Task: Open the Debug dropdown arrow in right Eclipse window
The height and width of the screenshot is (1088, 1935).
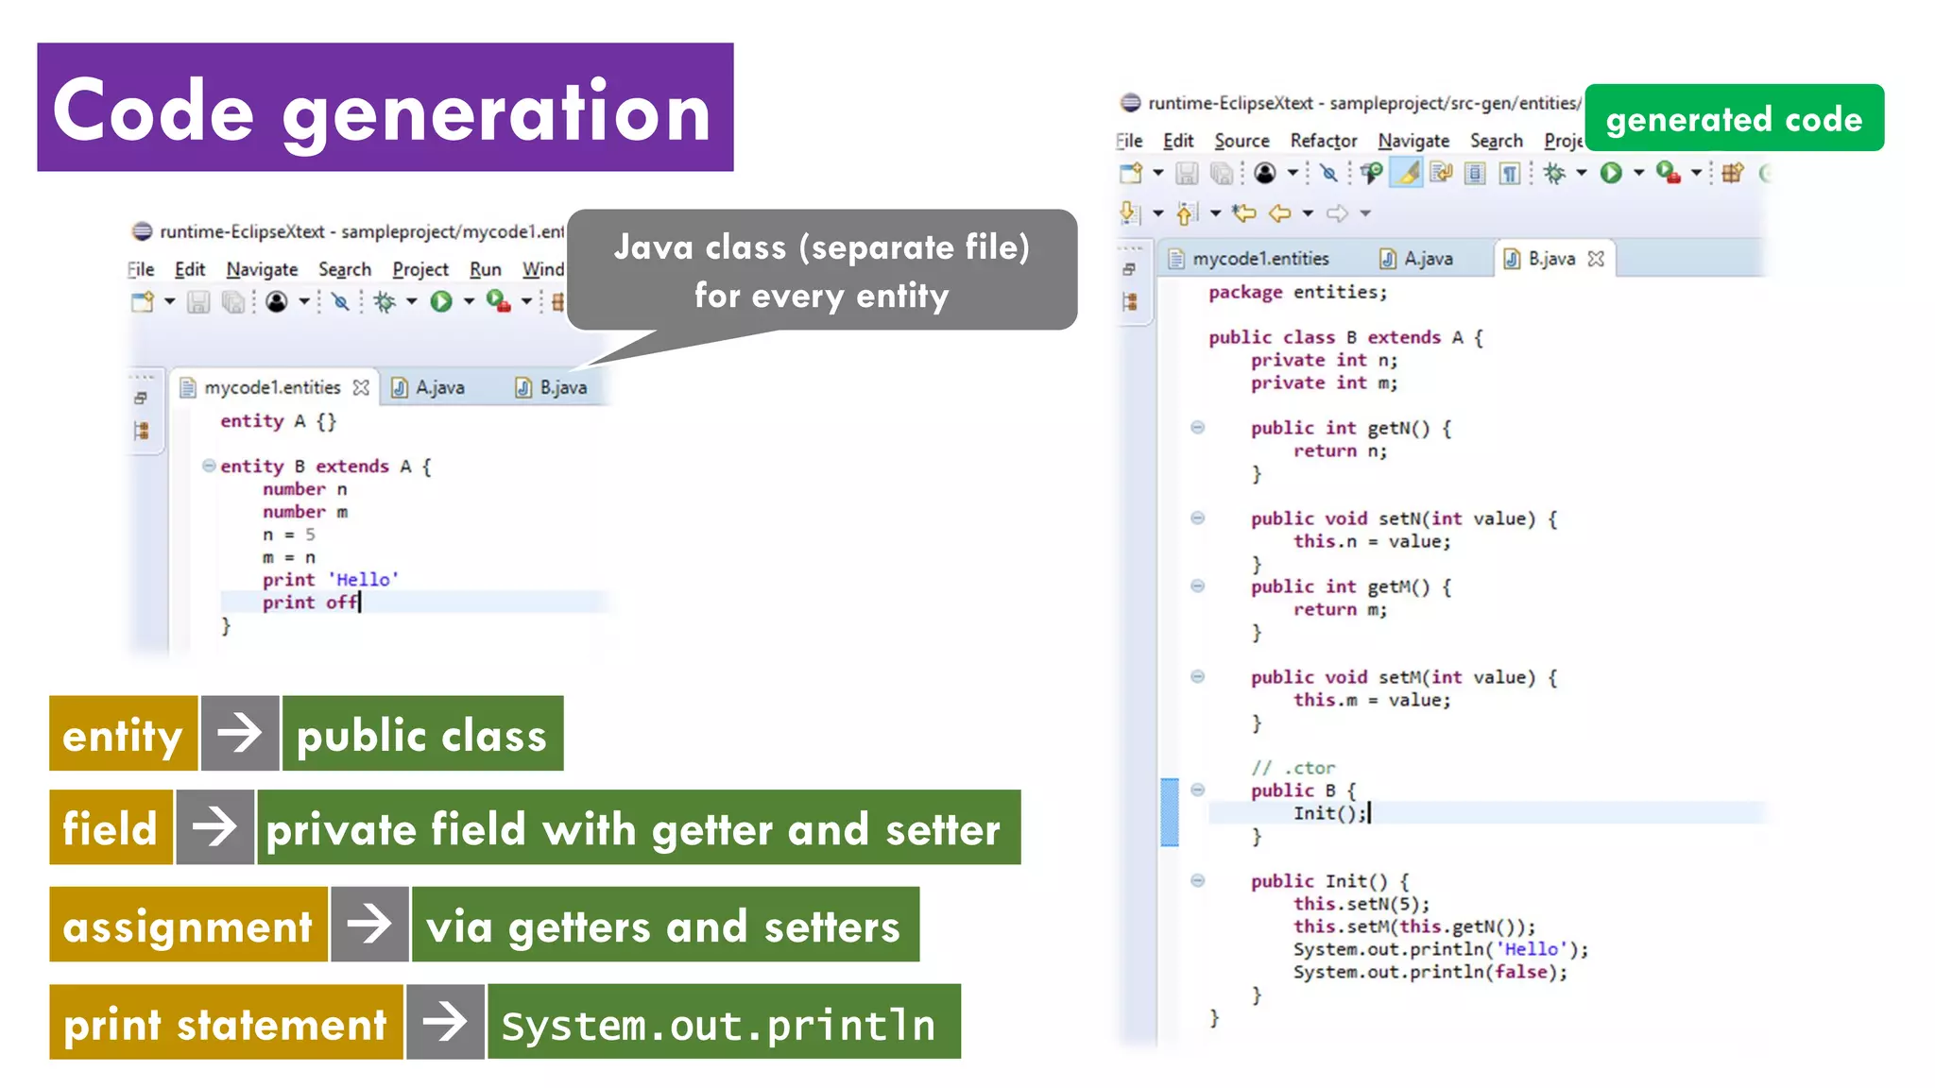Action: (1582, 173)
